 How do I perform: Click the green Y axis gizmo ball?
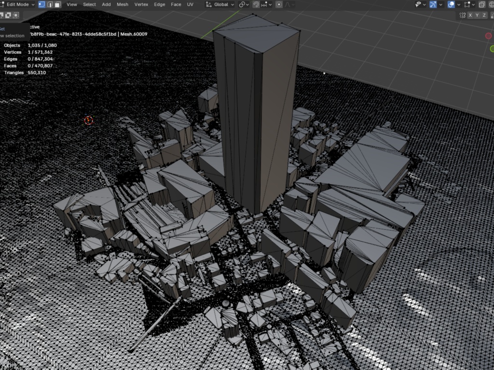[492, 49]
